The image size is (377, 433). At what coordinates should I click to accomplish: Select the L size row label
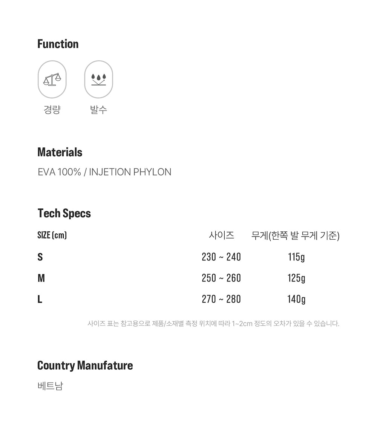tap(40, 299)
